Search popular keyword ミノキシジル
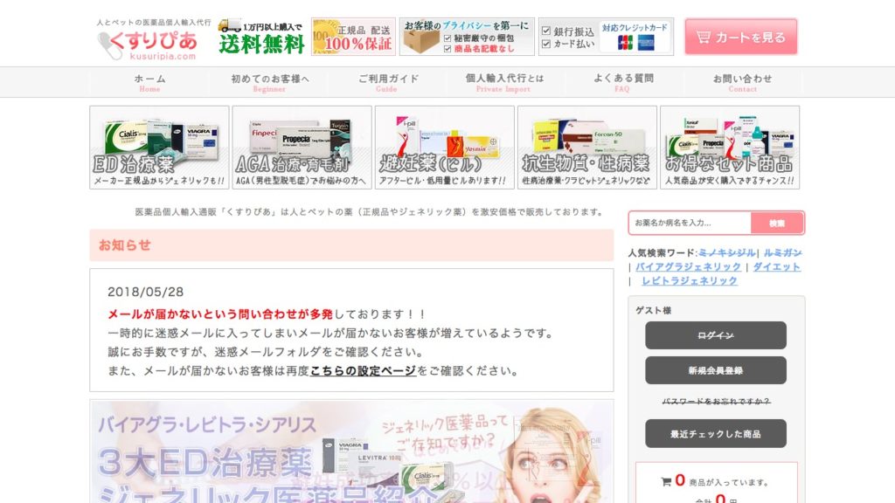This screenshot has height=503, width=895. 726,252
